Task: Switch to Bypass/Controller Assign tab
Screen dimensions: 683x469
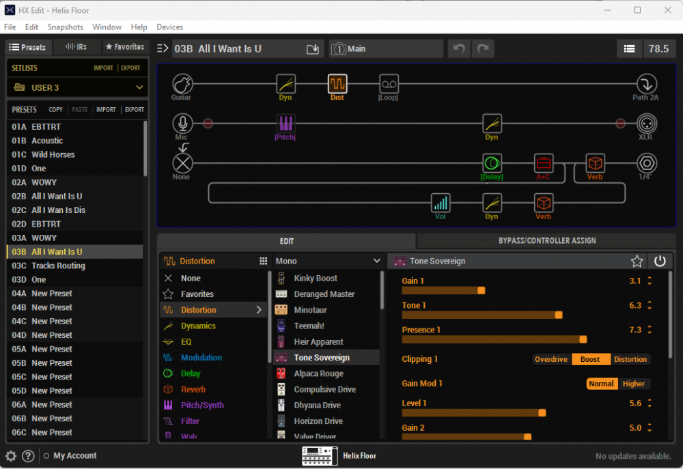Action: click(546, 240)
